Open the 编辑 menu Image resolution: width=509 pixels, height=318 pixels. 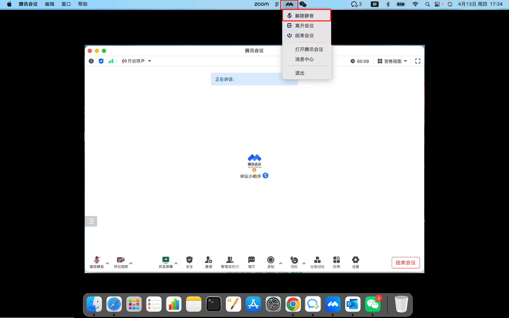[x=50, y=4]
